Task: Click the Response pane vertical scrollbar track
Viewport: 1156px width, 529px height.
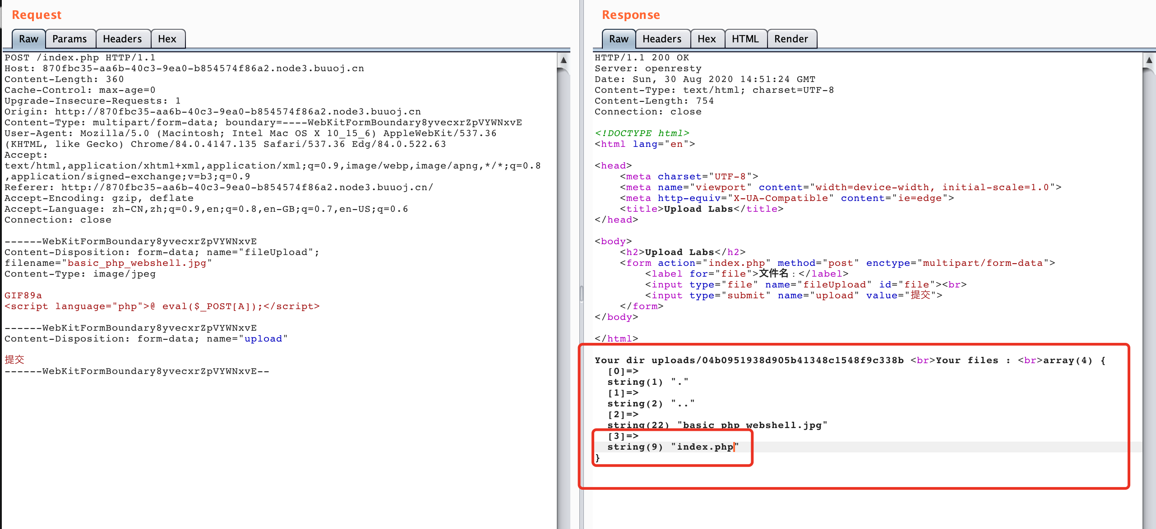Action: click(x=1149, y=297)
